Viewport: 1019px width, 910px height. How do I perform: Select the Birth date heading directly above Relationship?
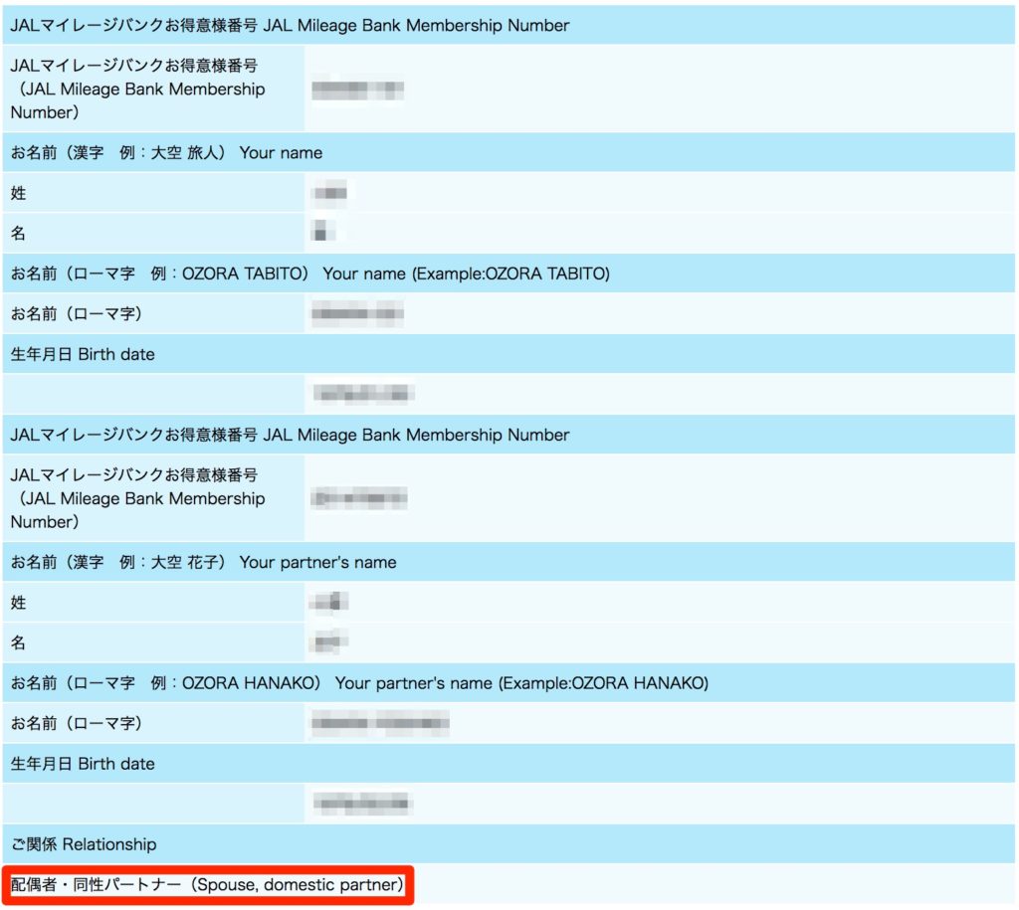tap(509, 763)
